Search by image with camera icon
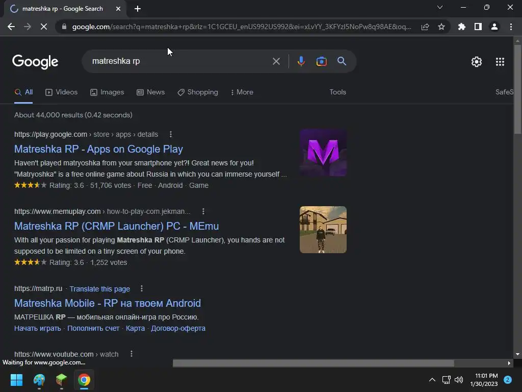522x392 pixels. (321, 61)
